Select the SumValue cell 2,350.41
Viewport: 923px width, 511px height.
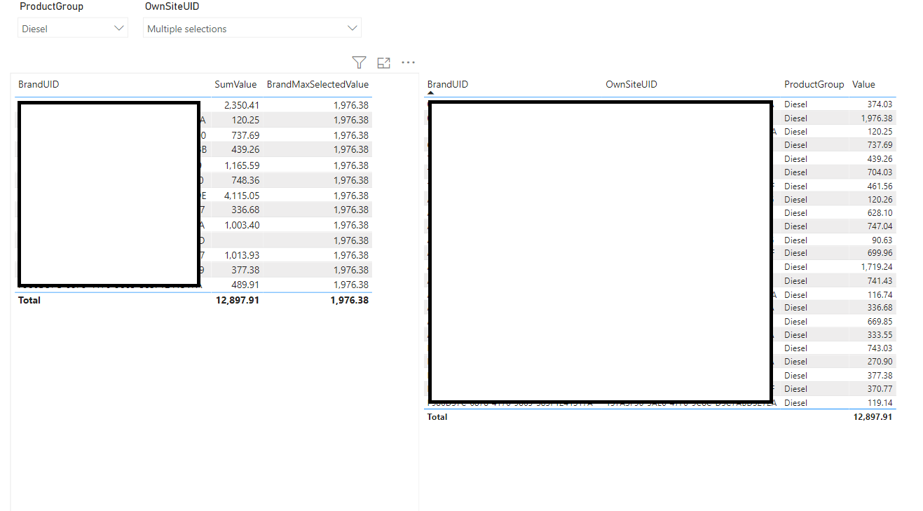pos(242,105)
